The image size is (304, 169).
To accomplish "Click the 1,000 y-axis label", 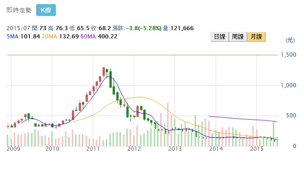I will pyautogui.click(x=288, y=85).
